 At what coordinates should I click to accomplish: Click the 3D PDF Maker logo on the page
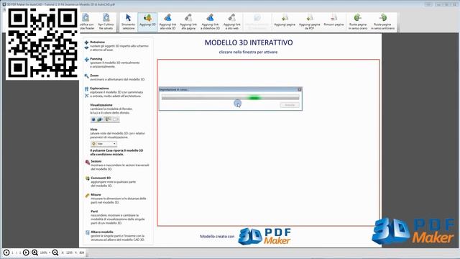point(264,236)
